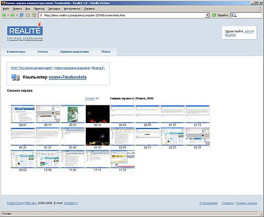Image resolution: width=264 pixels, height=217 pixels.
Task: Open the 01:31 screenshot thumbnail
Action: tap(48, 137)
